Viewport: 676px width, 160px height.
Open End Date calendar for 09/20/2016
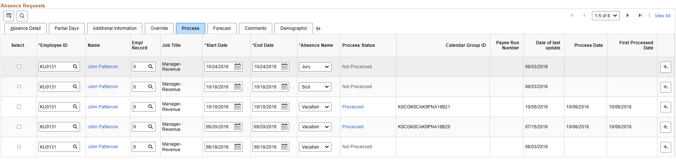click(284, 127)
